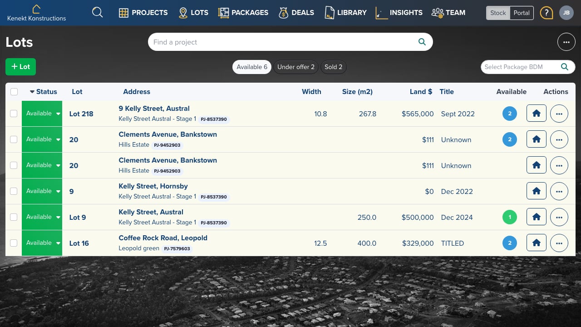Viewport: 581px width, 327px height.
Task: Click the Kenekt Konstructions home logo
Action: click(x=36, y=13)
